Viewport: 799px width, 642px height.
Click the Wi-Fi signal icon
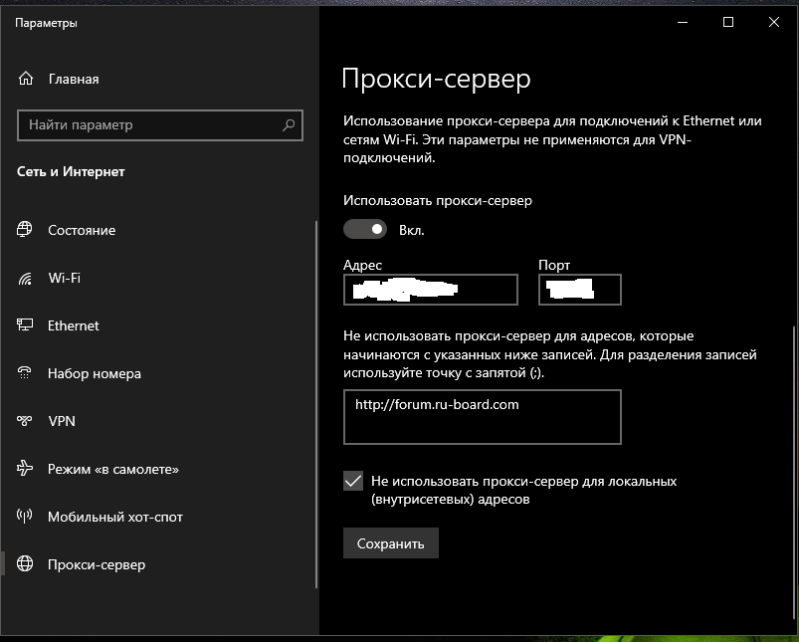tap(26, 278)
